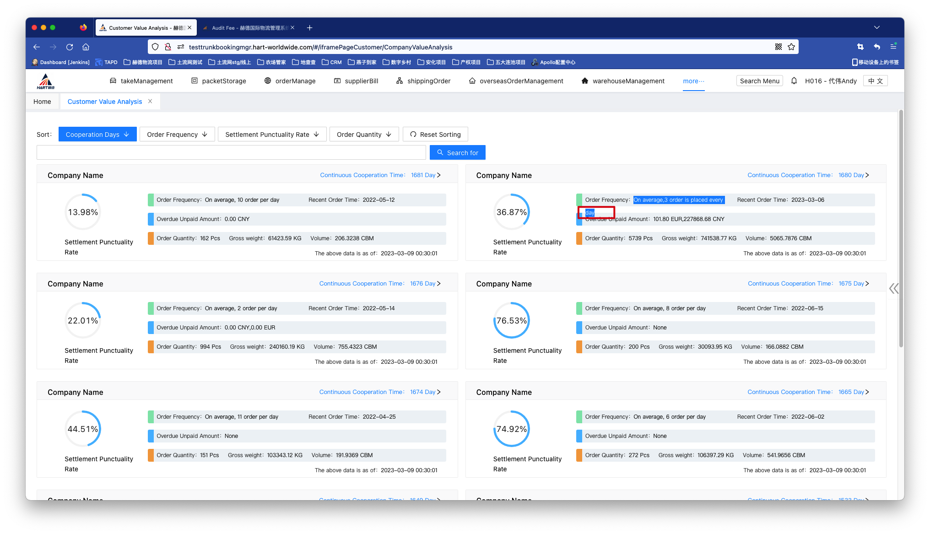930x534 pixels.
Task: Open the QR code icon in address bar
Action: 779,47
